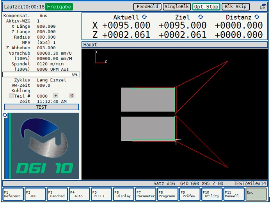Switch to F11 Manuell mode

click(234, 194)
